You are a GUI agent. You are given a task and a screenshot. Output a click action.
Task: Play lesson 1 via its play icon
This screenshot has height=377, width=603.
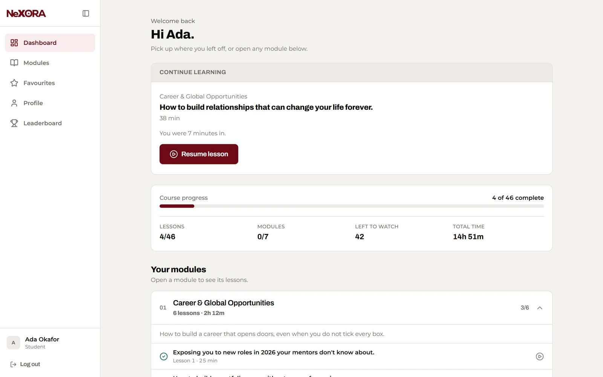pyautogui.click(x=540, y=356)
